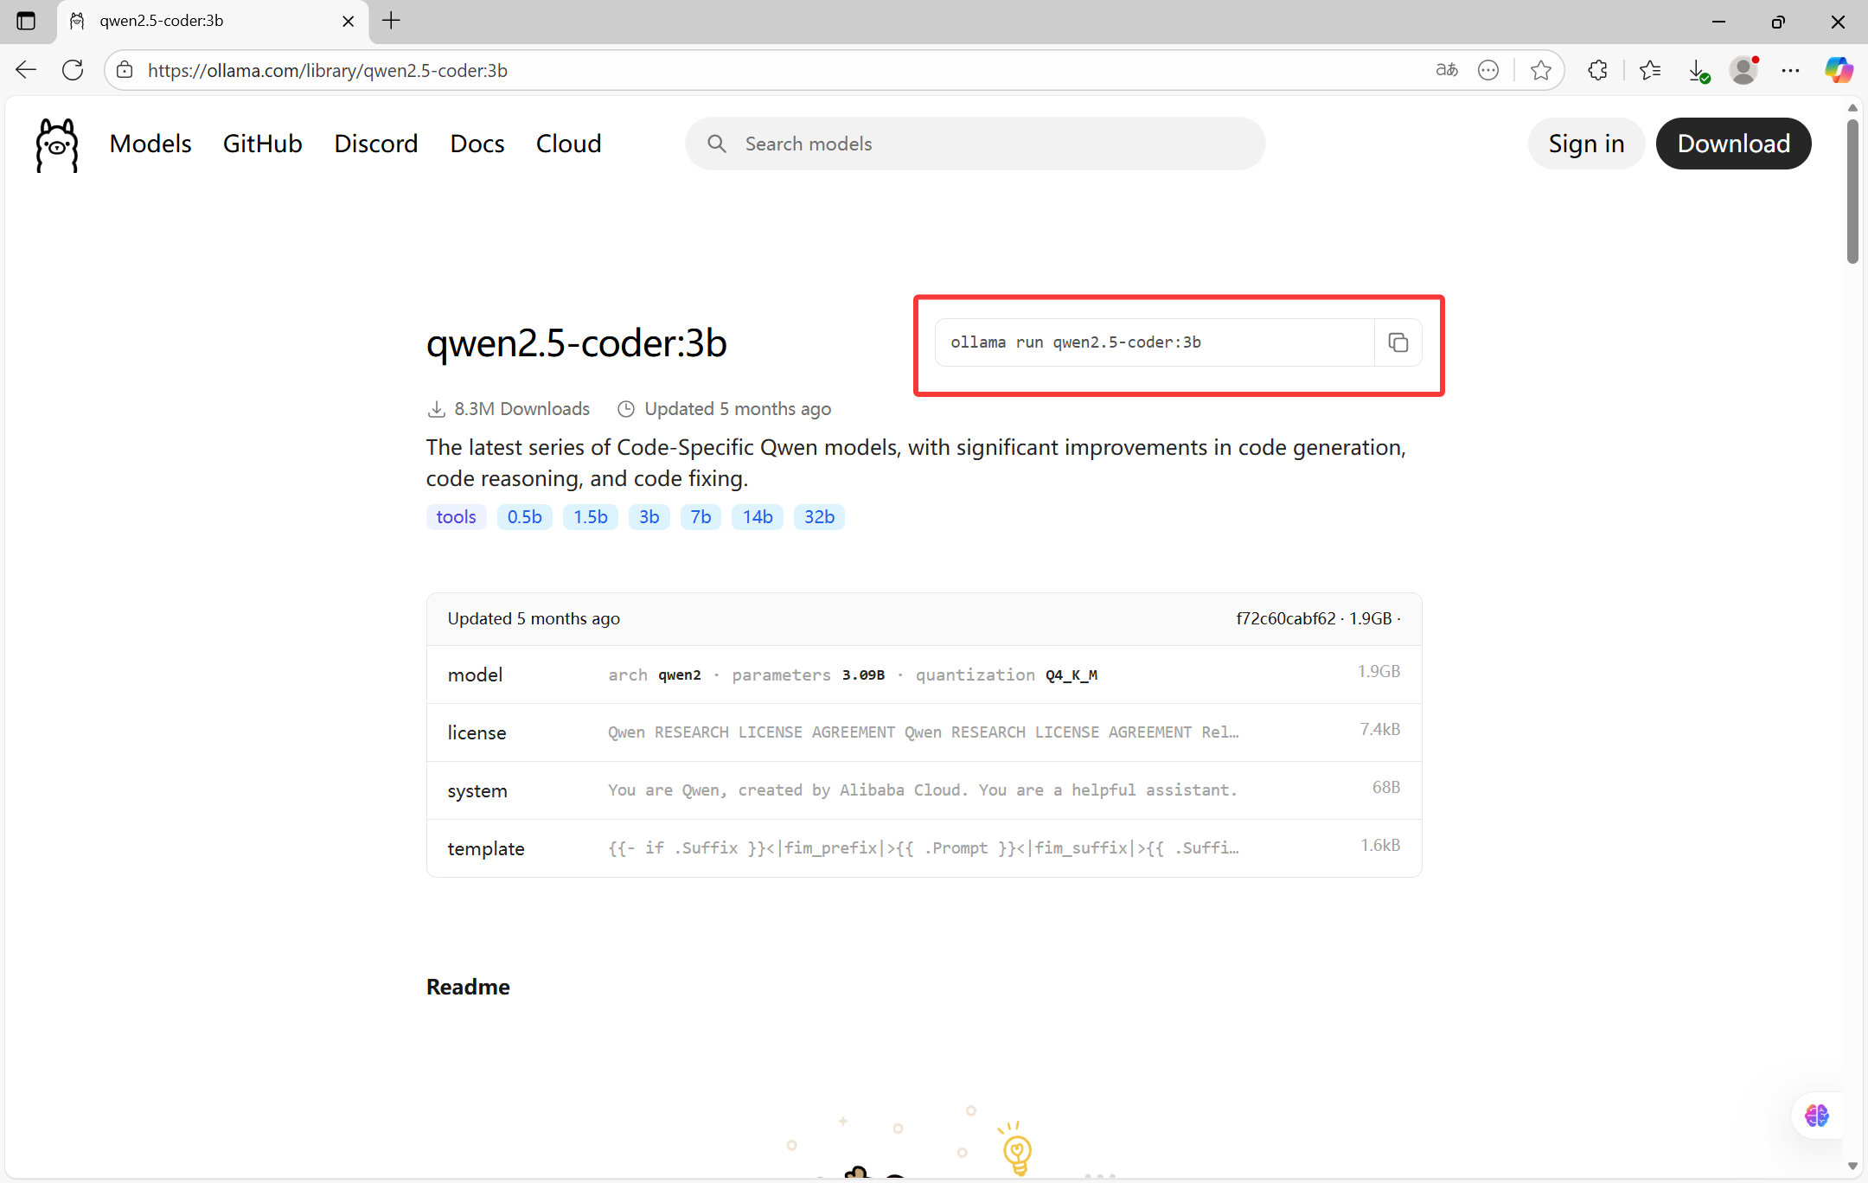Select the 32b model size tag
This screenshot has height=1183, width=1868.
pyautogui.click(x=820, y=517)
